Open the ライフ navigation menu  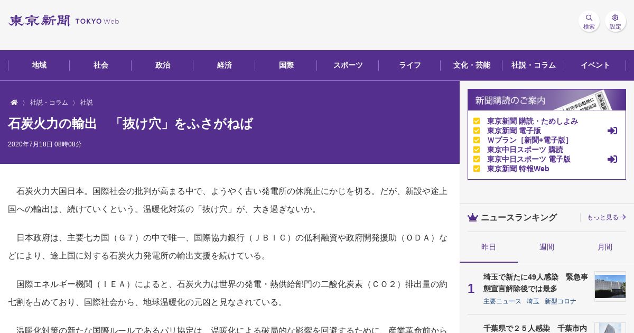click(x=410, y=66)
